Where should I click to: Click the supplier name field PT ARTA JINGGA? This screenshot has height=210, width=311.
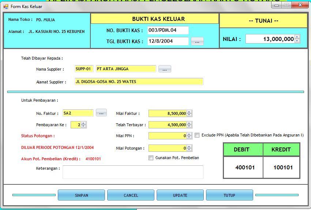tap(126, 69)
